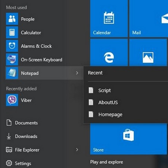Expand the Notepad jump list chevron
Screen dimensions: 168x168
pyautogui.click(x=77, y=73)
